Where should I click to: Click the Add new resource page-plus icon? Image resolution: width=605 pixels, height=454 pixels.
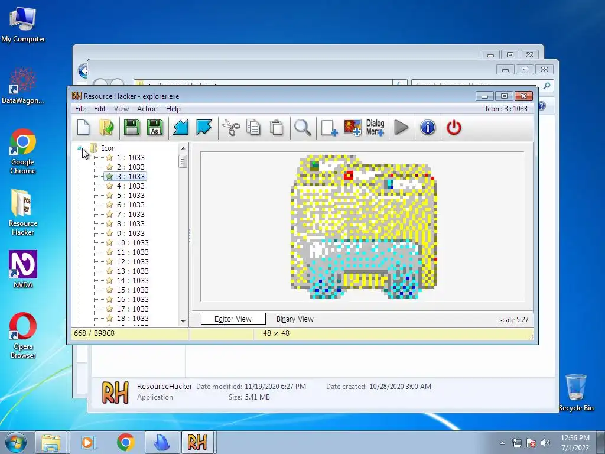pos(328,128)
